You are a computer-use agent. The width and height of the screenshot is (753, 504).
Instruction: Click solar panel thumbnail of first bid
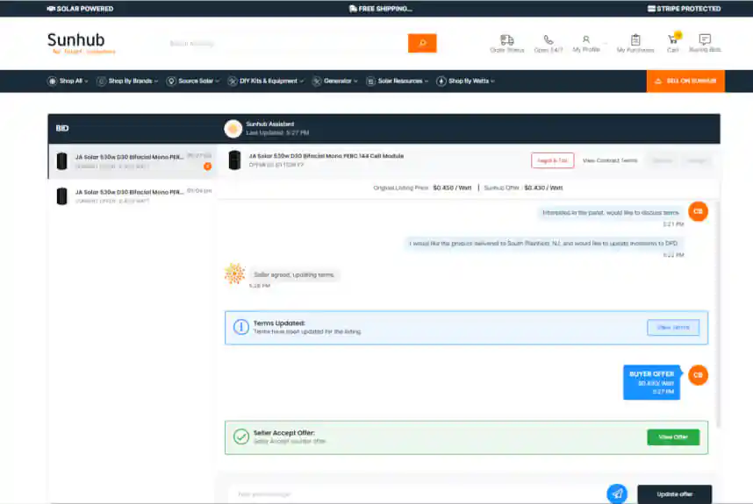click(x=62, y=161)
